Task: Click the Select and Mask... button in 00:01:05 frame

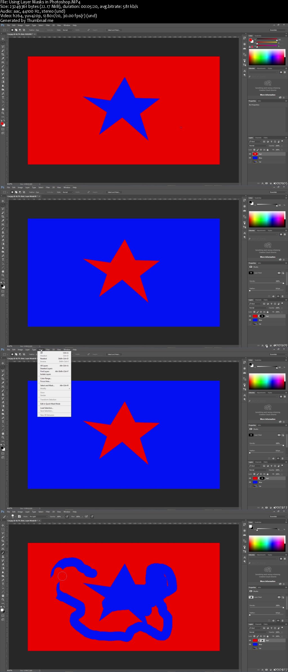Action: pyautogui.click(x=114, y=30)
